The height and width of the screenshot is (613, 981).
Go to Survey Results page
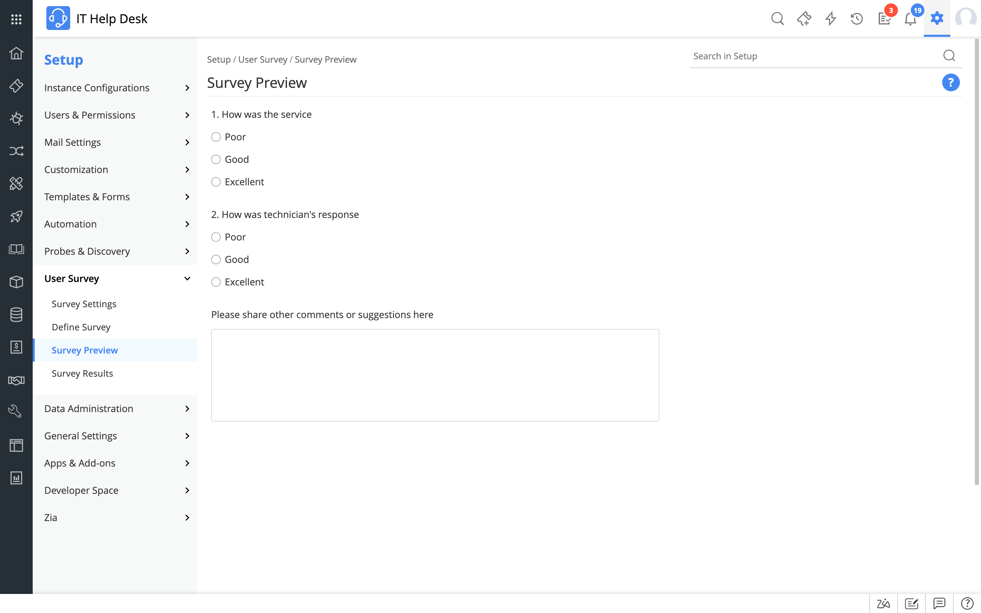pyautogui.click(x=82, y=373)
